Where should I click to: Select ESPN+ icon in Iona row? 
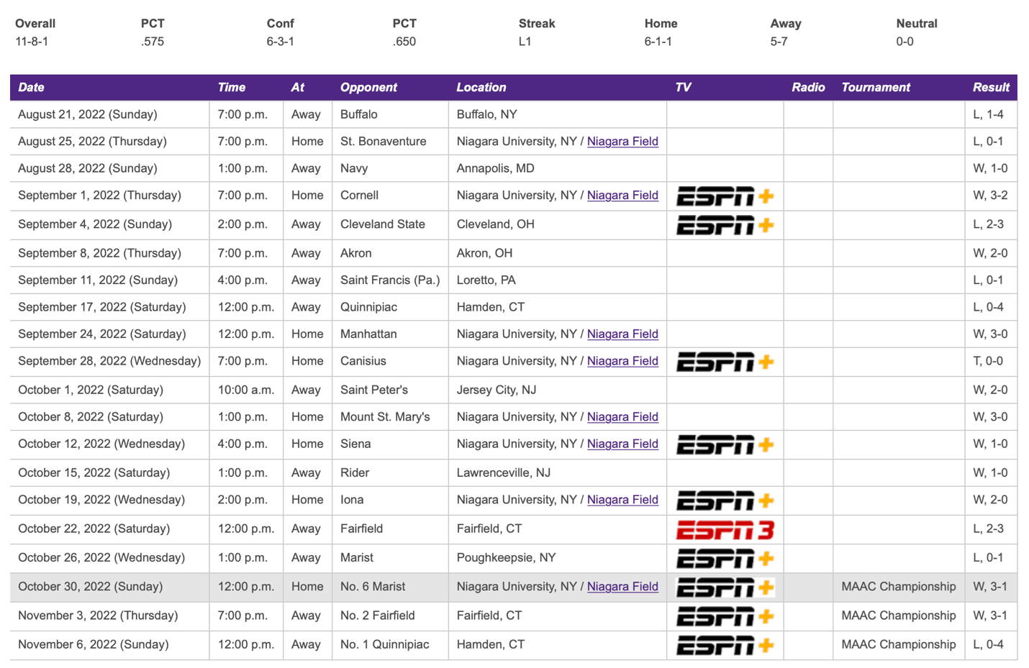(x=725, y=500)
